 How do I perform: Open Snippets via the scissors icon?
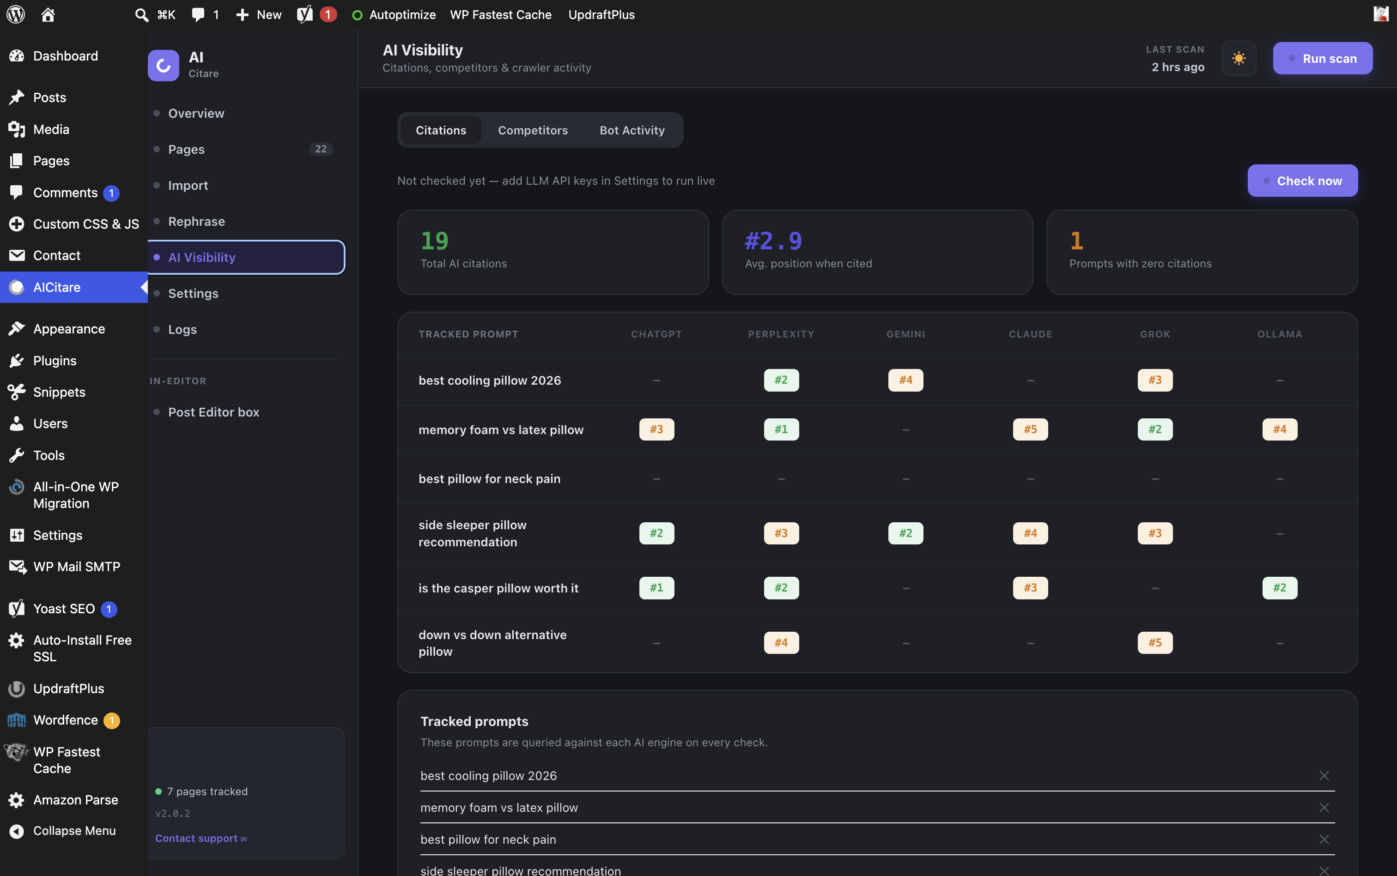17,392
